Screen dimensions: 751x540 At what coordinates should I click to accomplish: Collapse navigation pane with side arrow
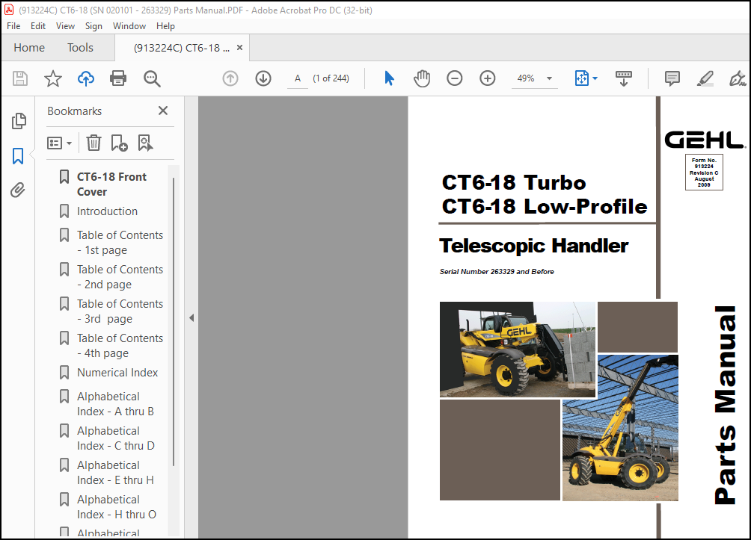[191, 317]
